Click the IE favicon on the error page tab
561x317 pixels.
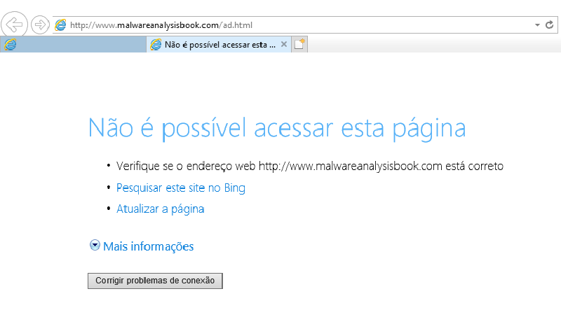click(x=156, y=45)
